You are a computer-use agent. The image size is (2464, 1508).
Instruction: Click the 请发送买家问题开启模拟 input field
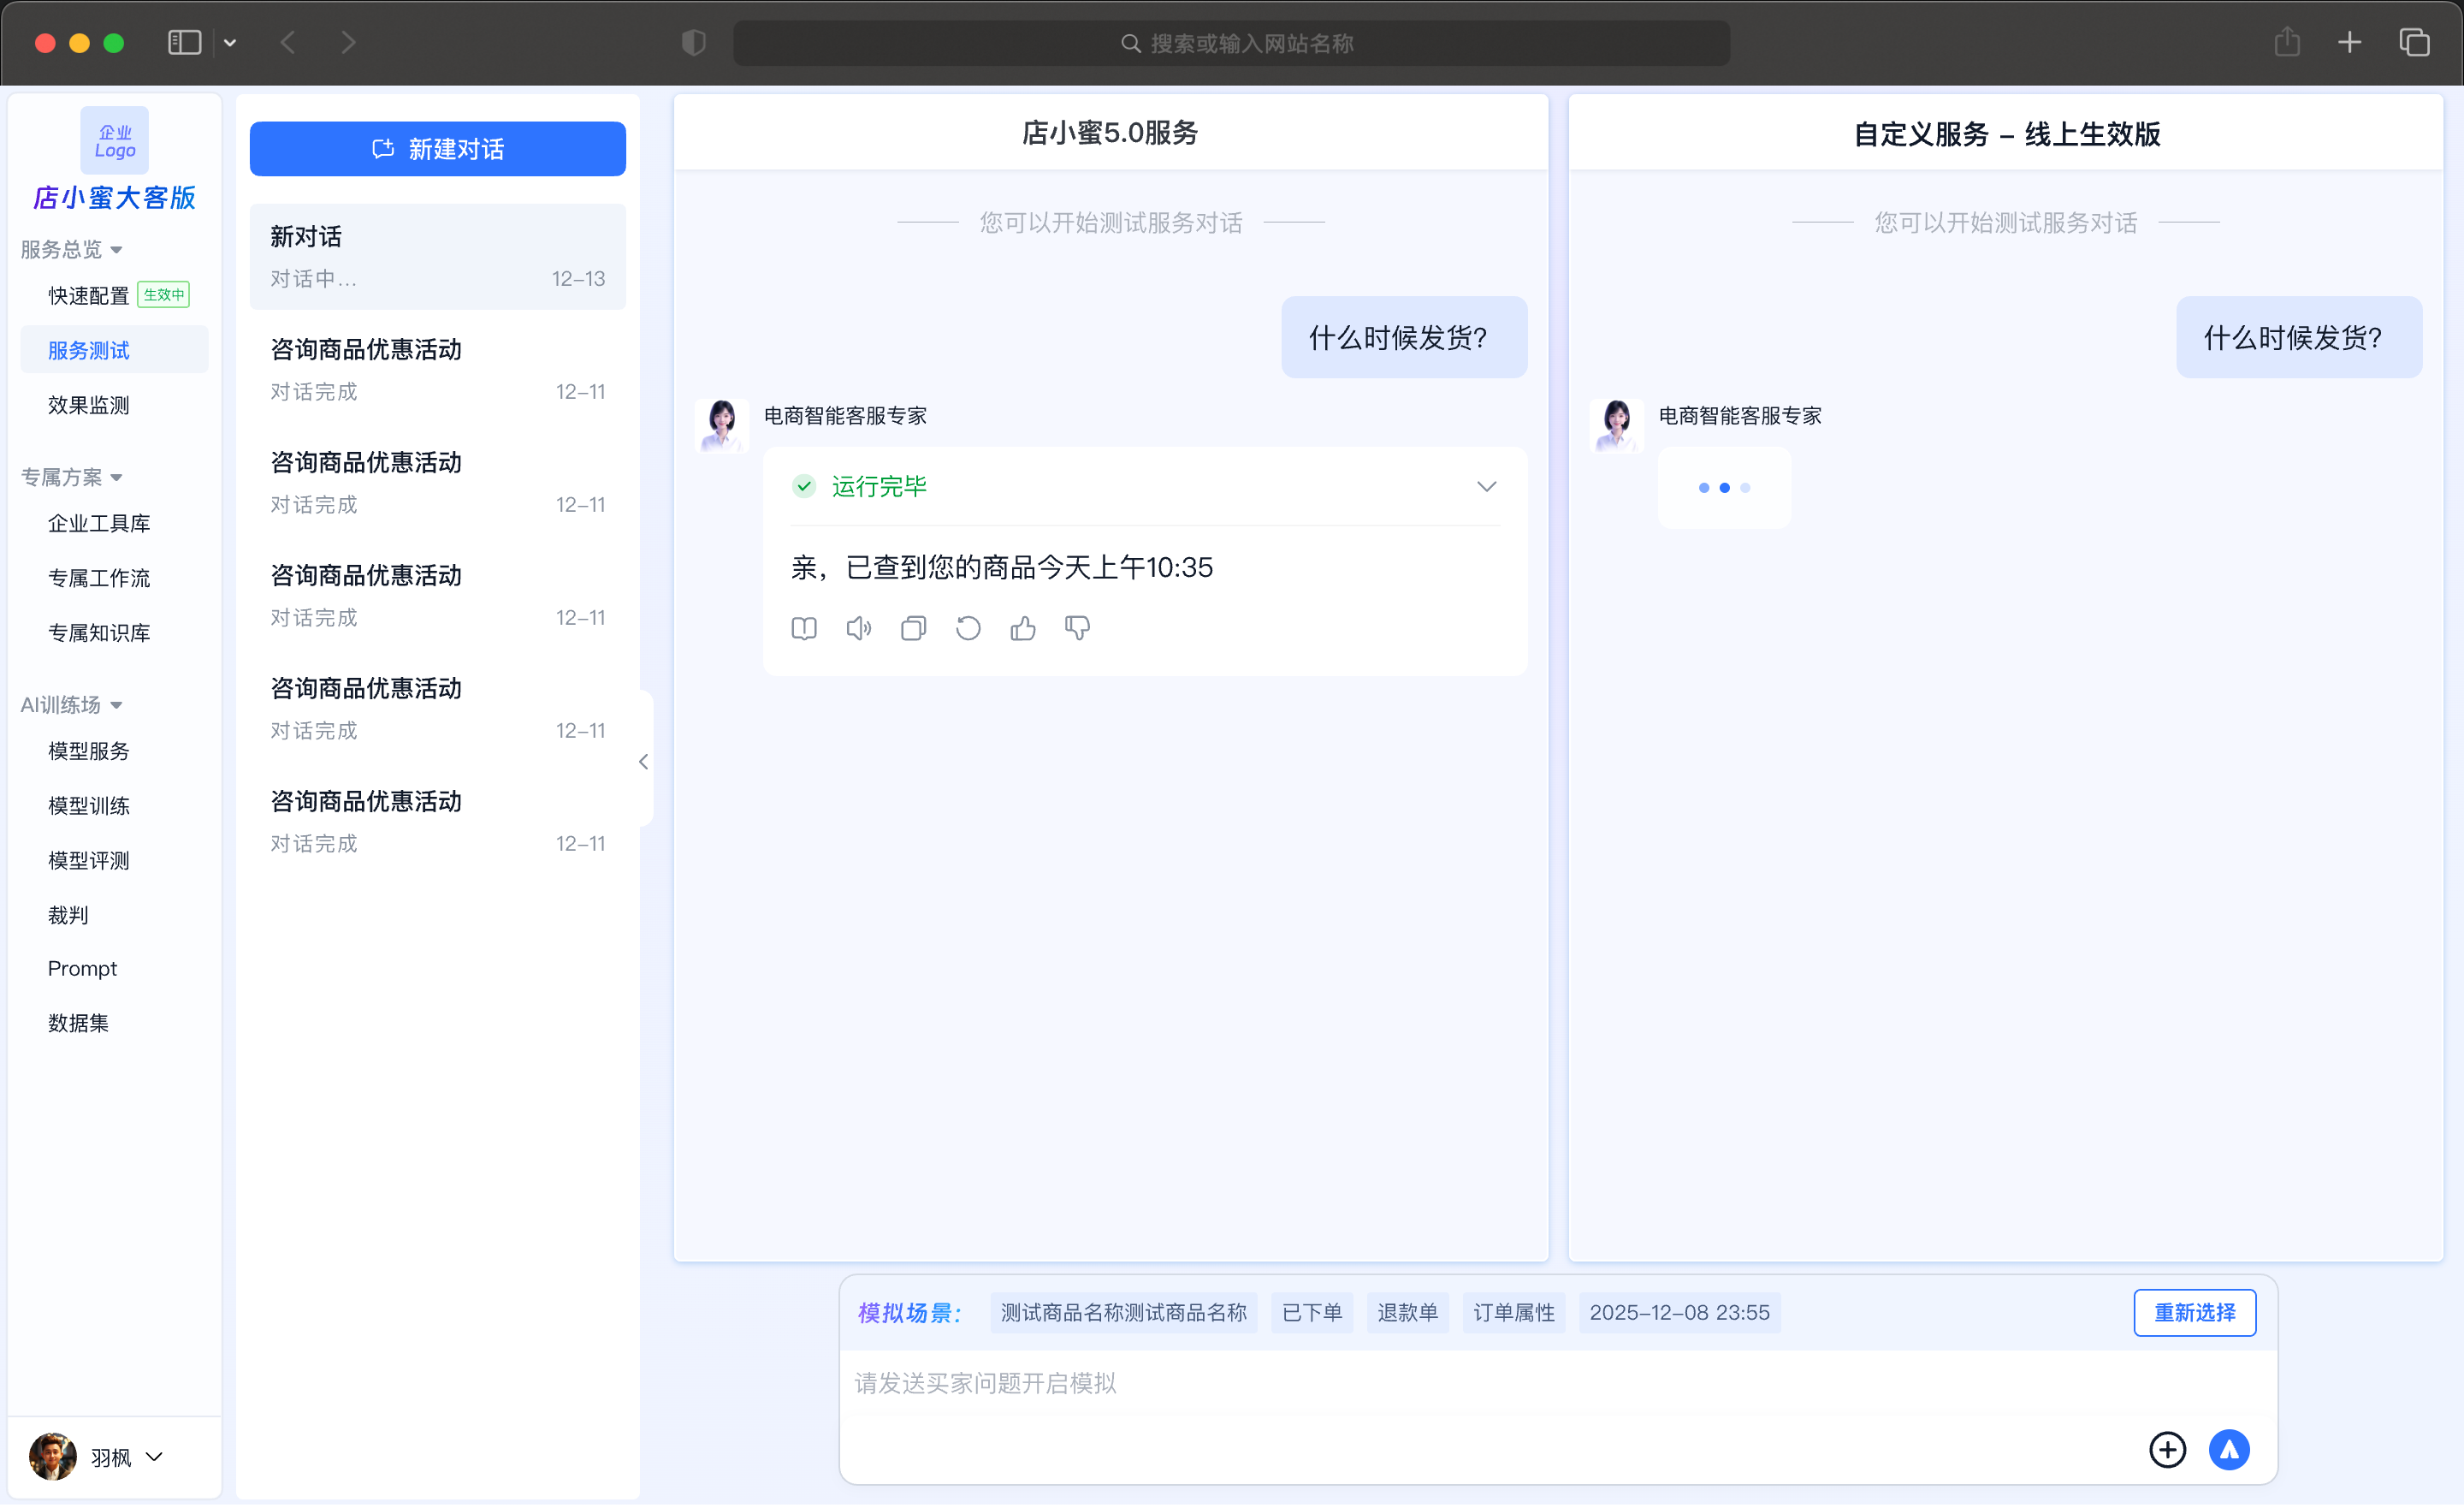1400,1383
